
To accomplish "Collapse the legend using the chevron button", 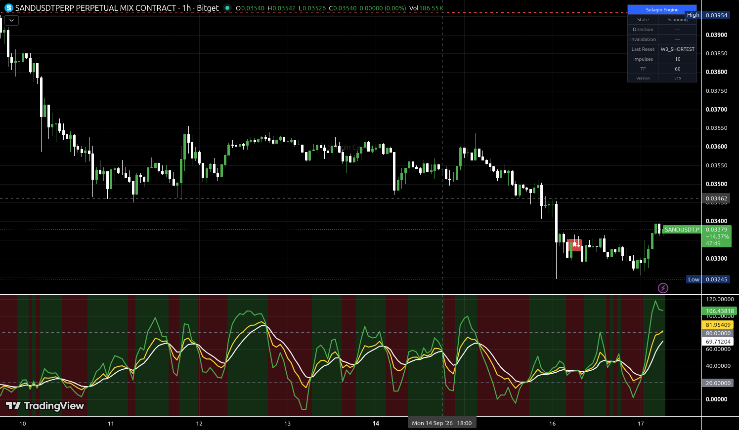I will coord(11,20).
